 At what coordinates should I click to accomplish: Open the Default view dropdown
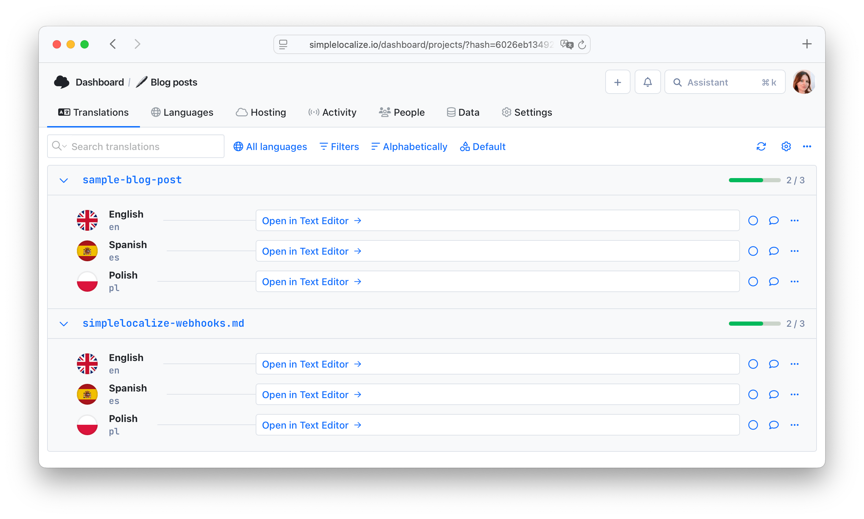tap(483, 147)
